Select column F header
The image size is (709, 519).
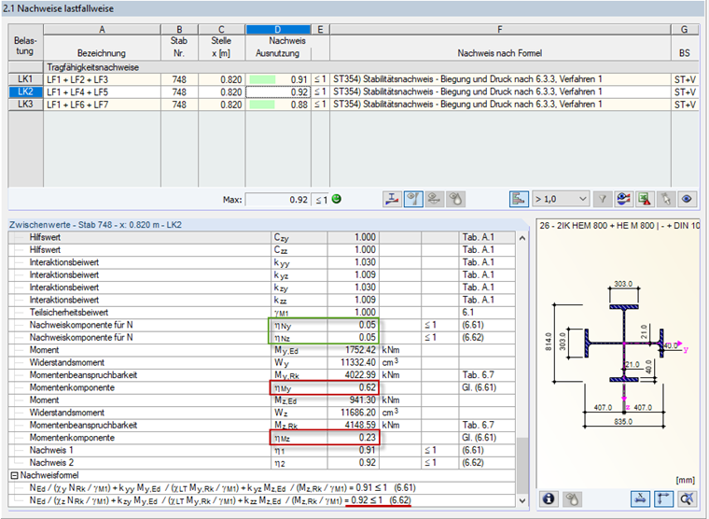pyautogui.click(x=500, y=30)
